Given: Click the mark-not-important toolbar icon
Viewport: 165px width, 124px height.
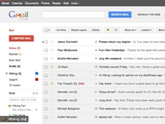Looking at the screenshot, I should click(116, 30).
